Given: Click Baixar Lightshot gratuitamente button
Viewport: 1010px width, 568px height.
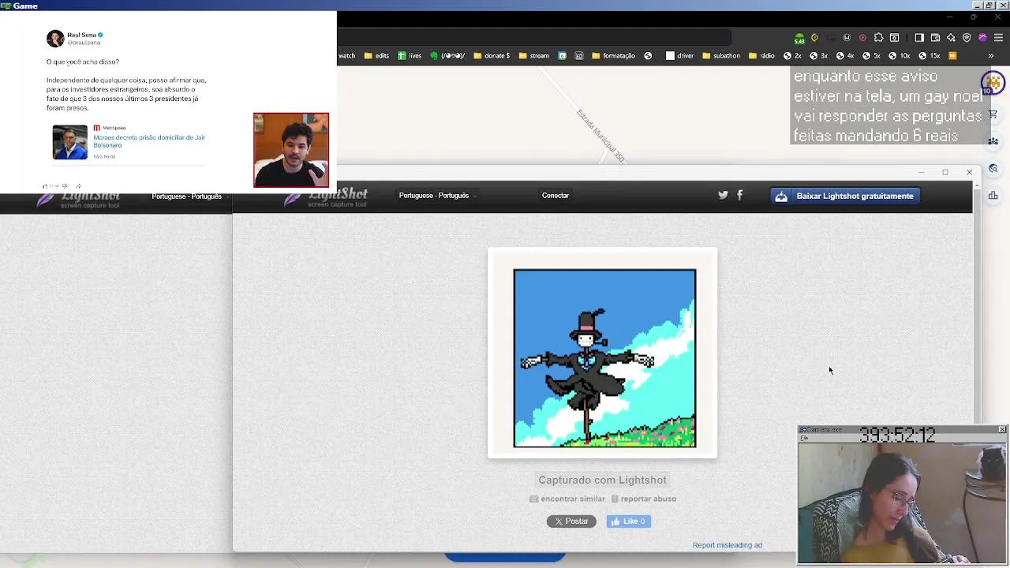Looking at the screenshot, I should pyautogui.click(x=845, y=196).
